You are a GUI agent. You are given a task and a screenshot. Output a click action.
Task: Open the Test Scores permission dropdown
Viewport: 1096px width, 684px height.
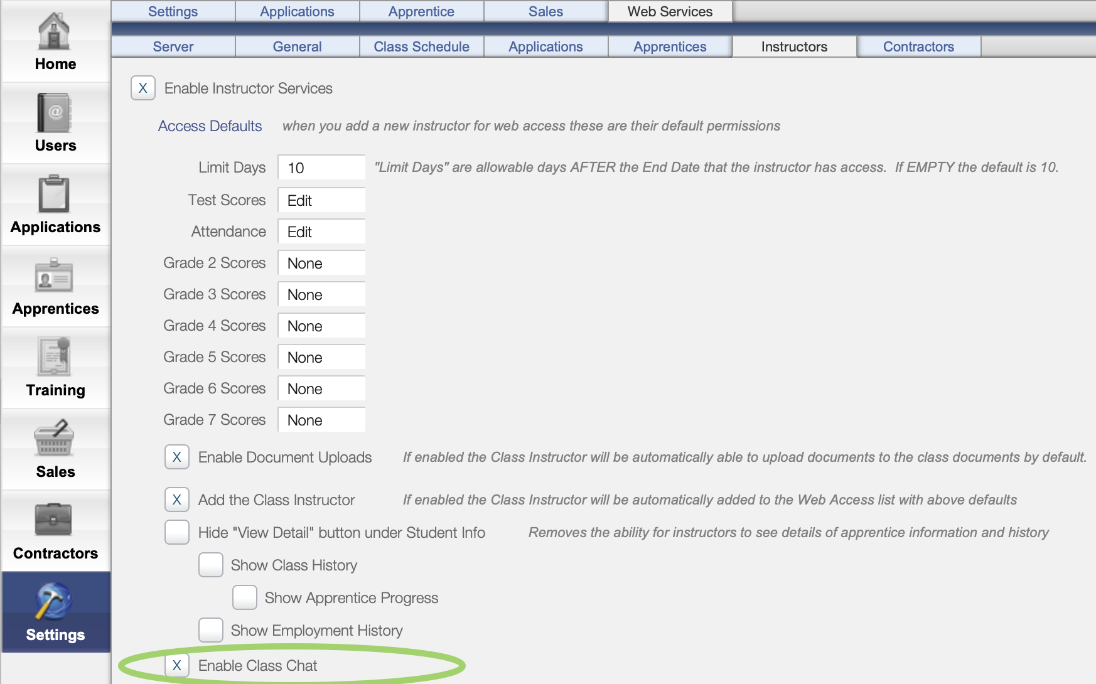321,200
